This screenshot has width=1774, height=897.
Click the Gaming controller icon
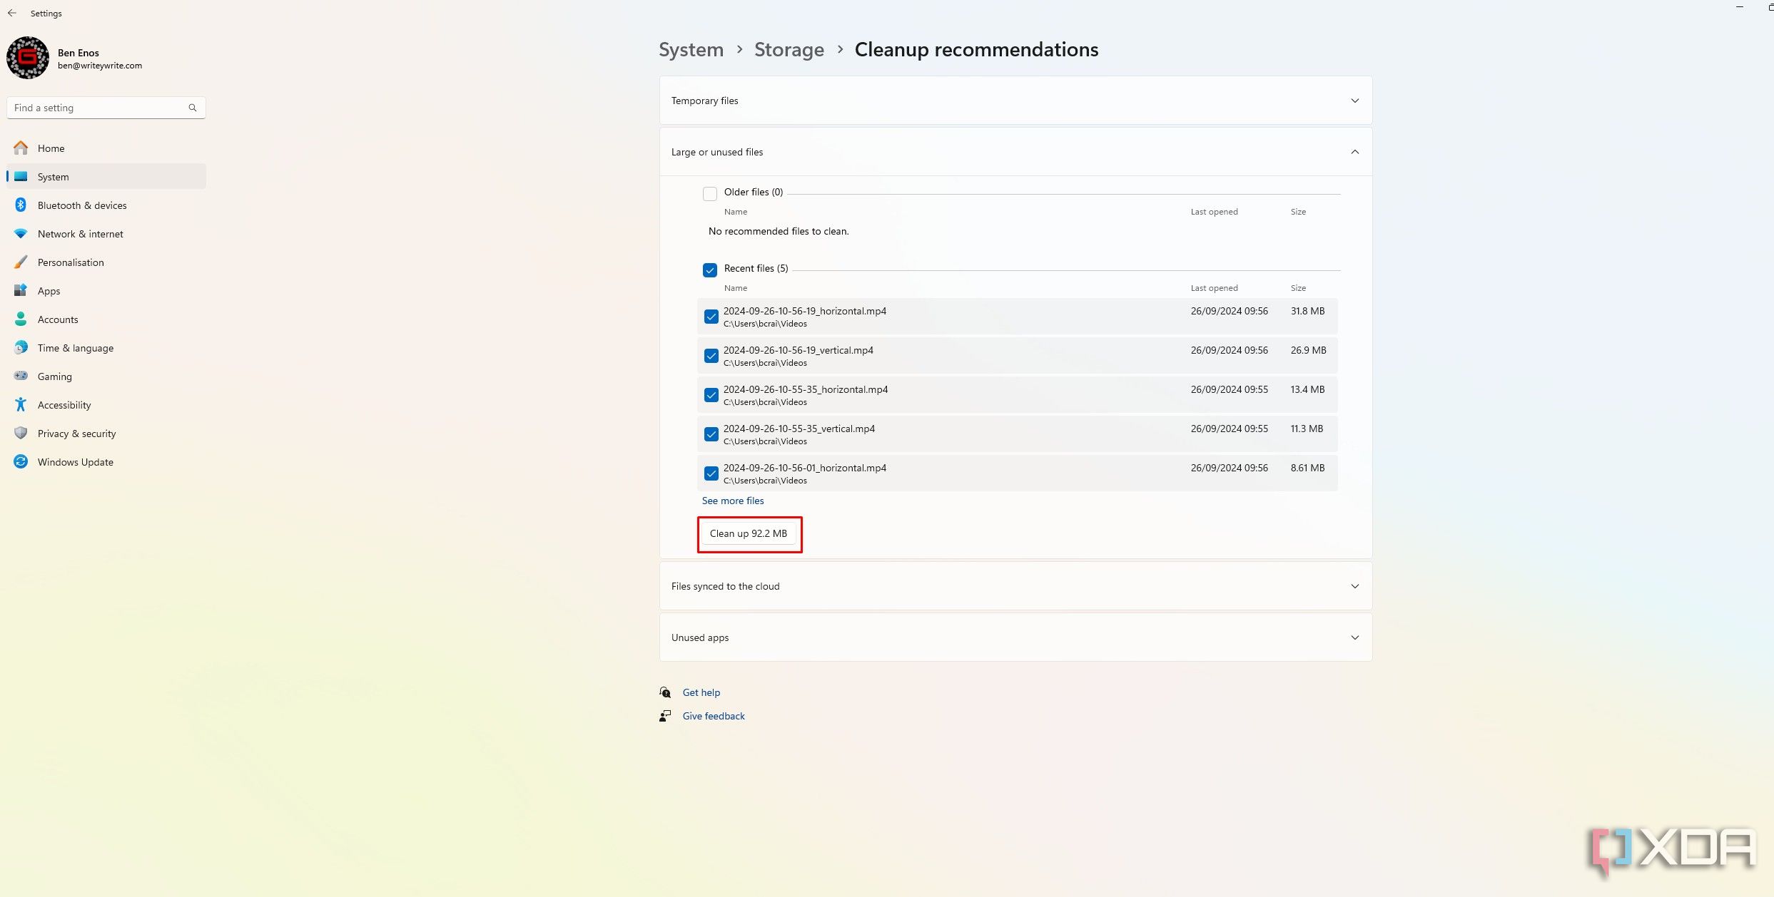[x=21, y=376]
